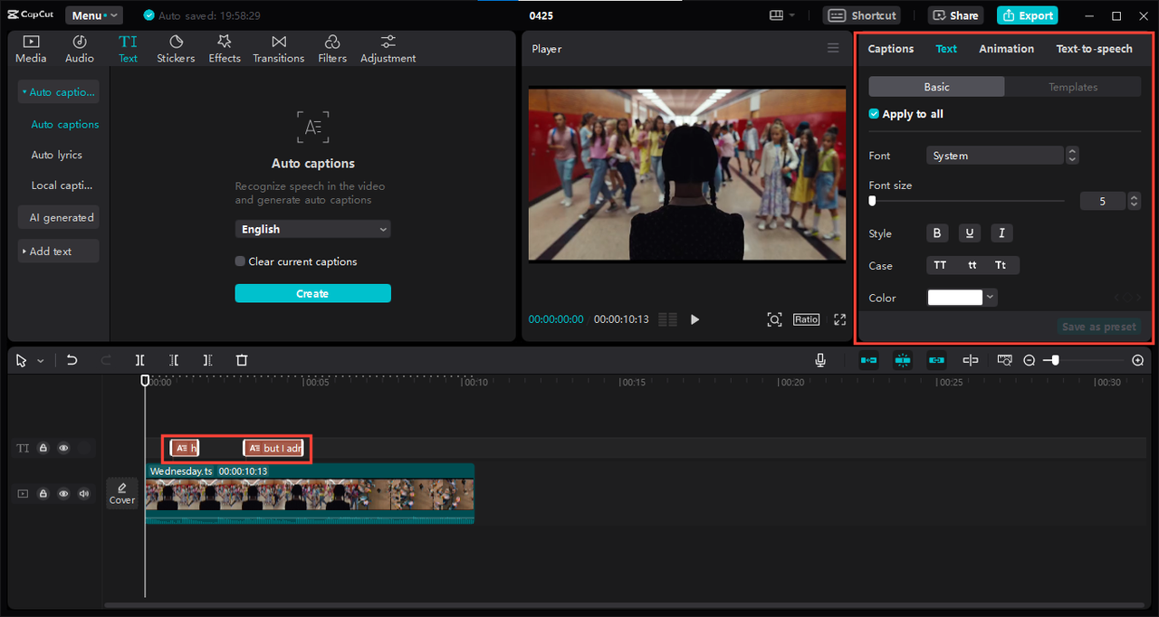Select Local captions in sidebar
The image size is (1159, 617).
[x=62, y=185]
